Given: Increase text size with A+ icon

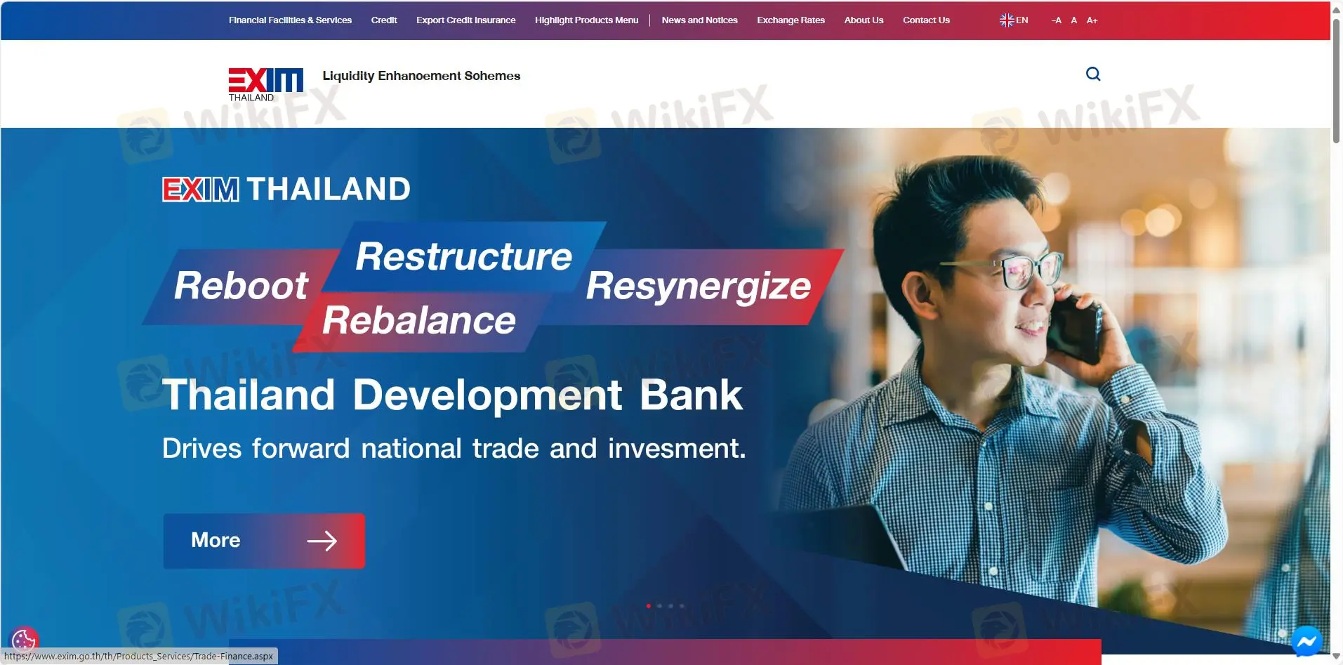Looking at the screenshot, I should [1091, 20].
